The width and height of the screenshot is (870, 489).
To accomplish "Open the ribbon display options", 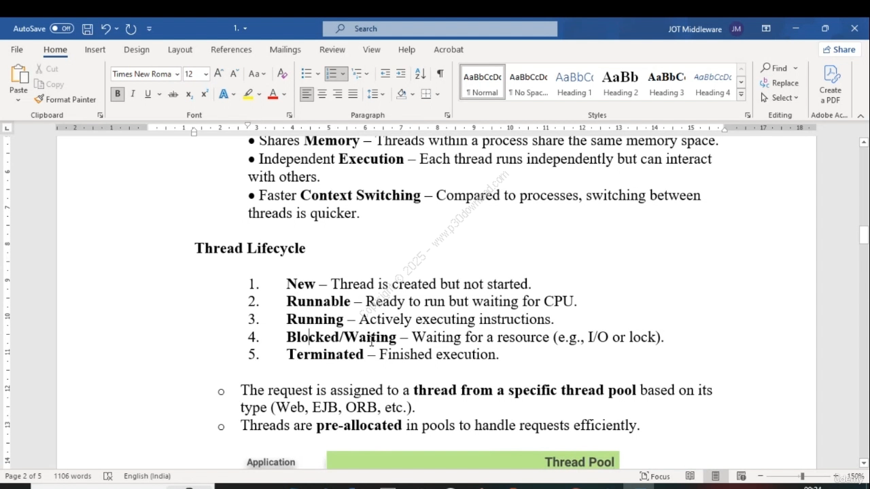I will tap(766, 29).
